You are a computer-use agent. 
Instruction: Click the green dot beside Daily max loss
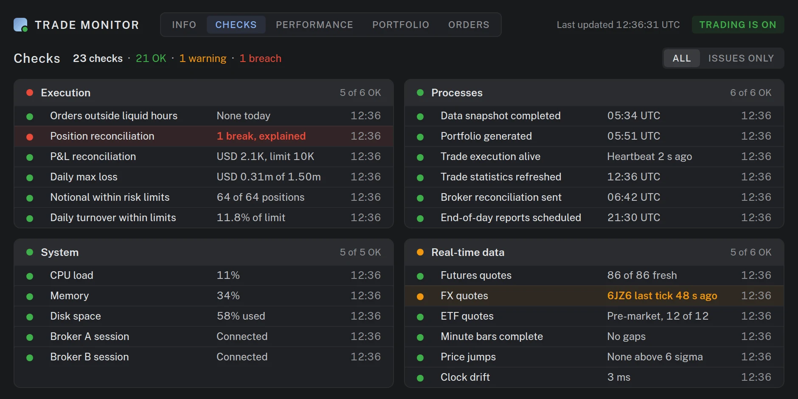[30, 178]
